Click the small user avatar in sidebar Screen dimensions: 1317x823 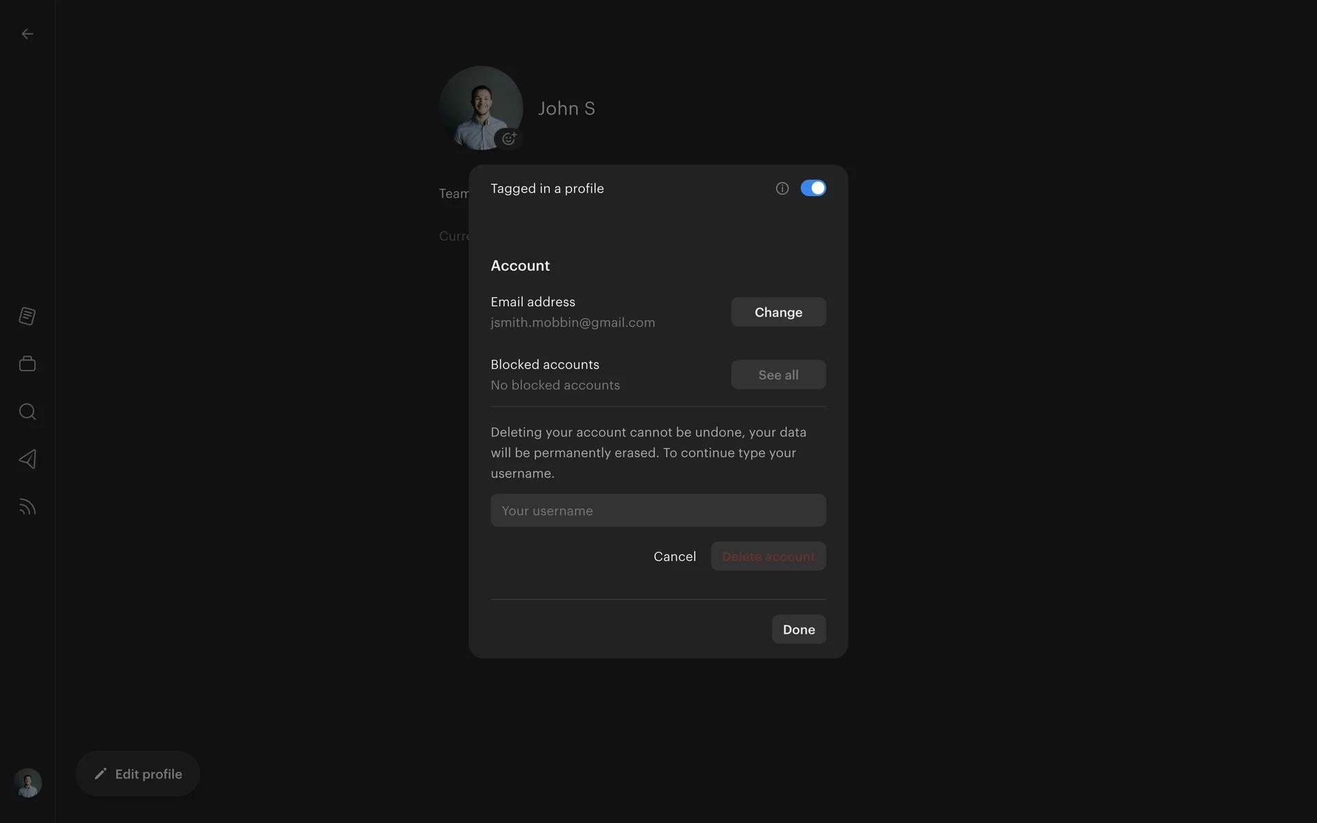27,783
